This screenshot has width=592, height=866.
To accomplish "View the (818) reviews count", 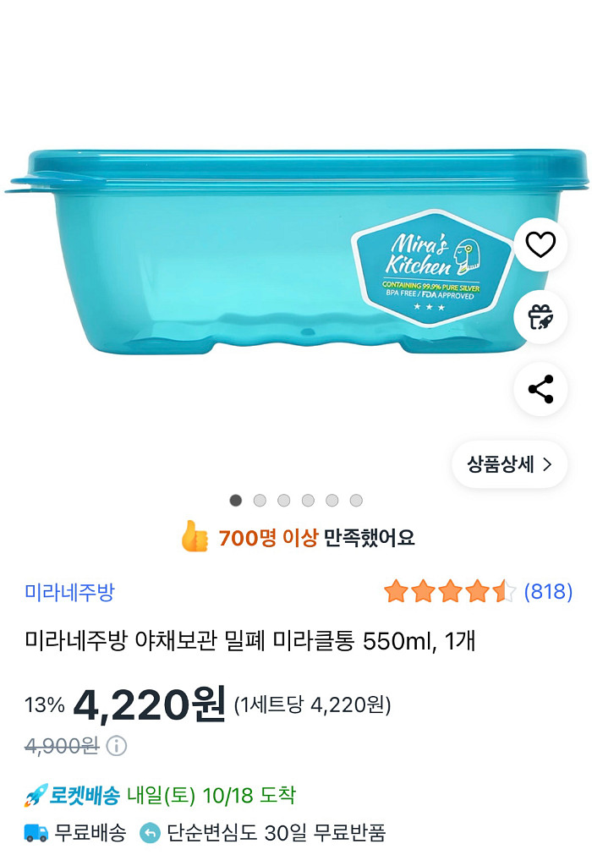I will [548, 592].
